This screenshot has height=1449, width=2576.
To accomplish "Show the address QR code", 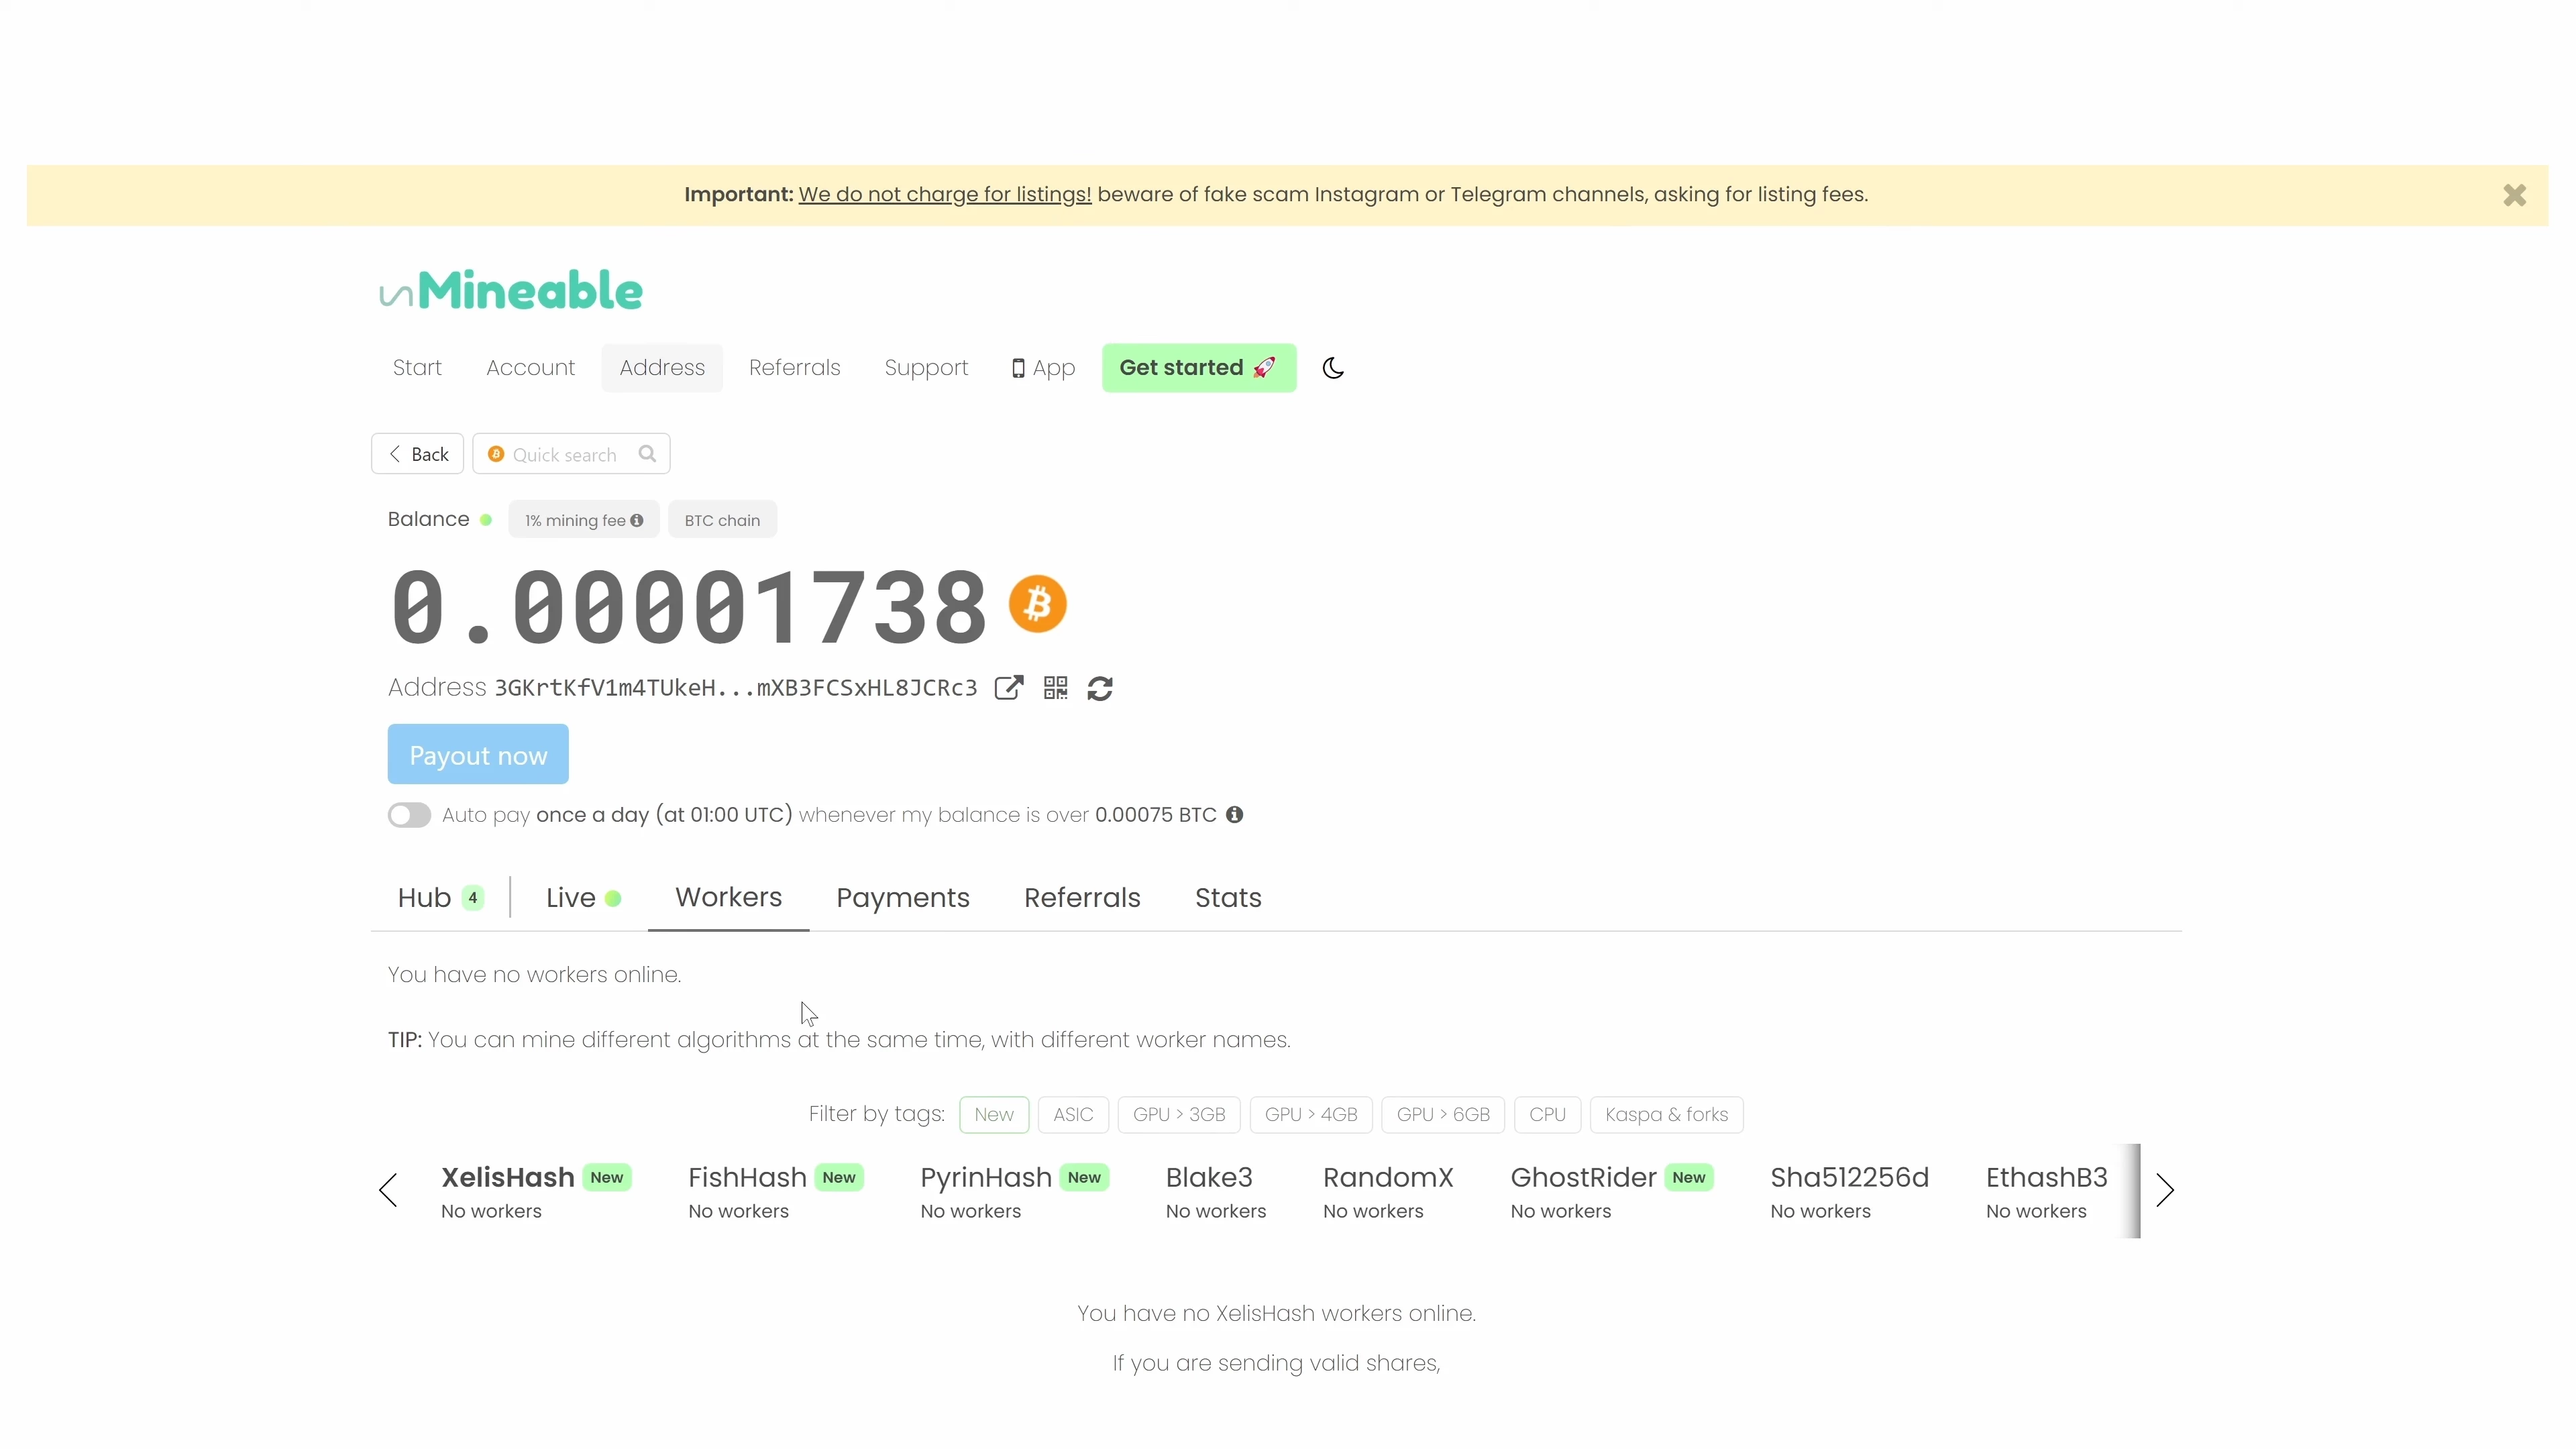I will click(1055, 688).
